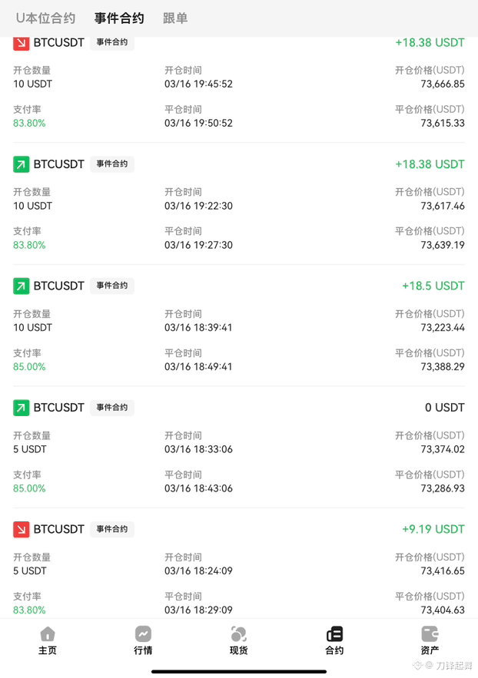Image resolution: width=478 pixels, height=678 pixels.
Task: Open the +9.19 USDT profit record
Action: 239,569
